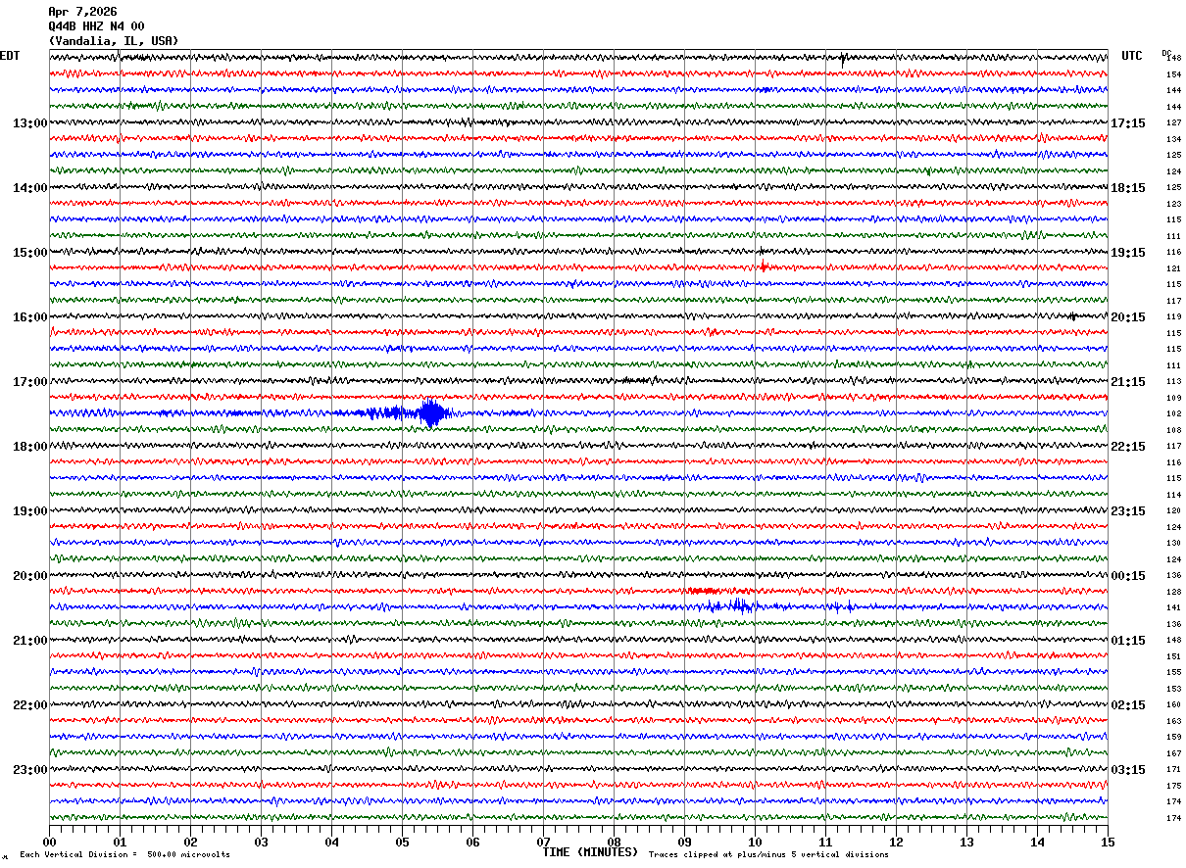Click the DC offset value "134"
The image size is (1186, 868).
1173,139
